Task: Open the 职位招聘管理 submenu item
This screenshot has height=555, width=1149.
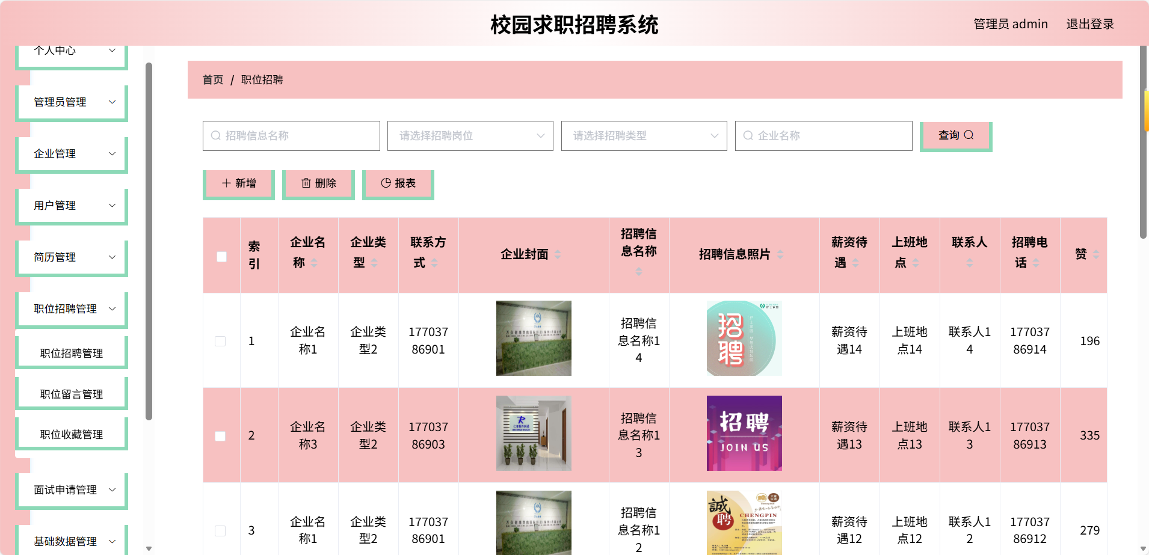Action: (72, 353)
